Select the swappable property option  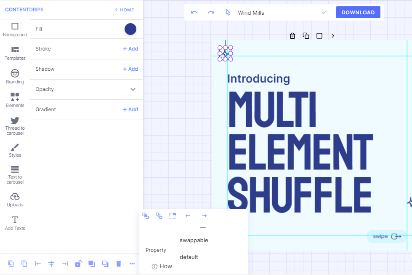click(x=194, y=240)
